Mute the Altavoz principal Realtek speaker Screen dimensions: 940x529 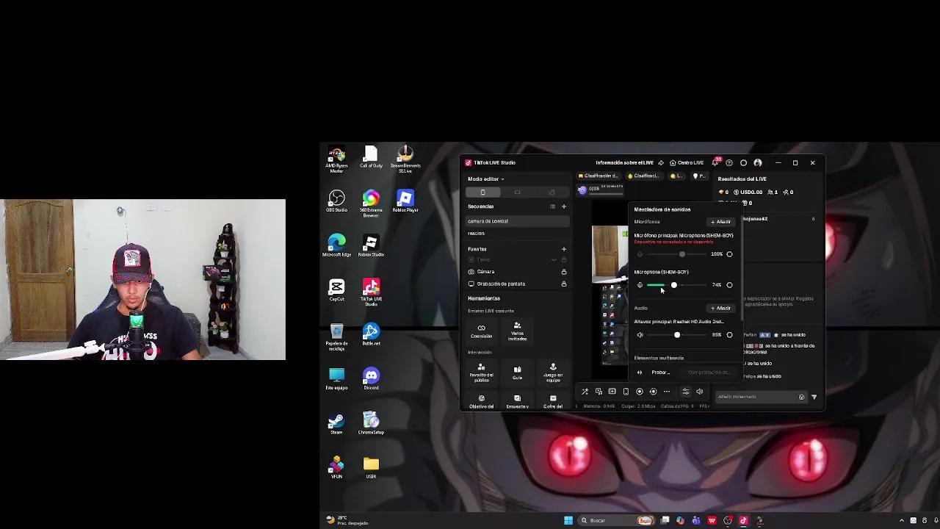point(640,335)
